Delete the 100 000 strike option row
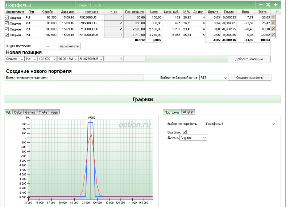 273,29
